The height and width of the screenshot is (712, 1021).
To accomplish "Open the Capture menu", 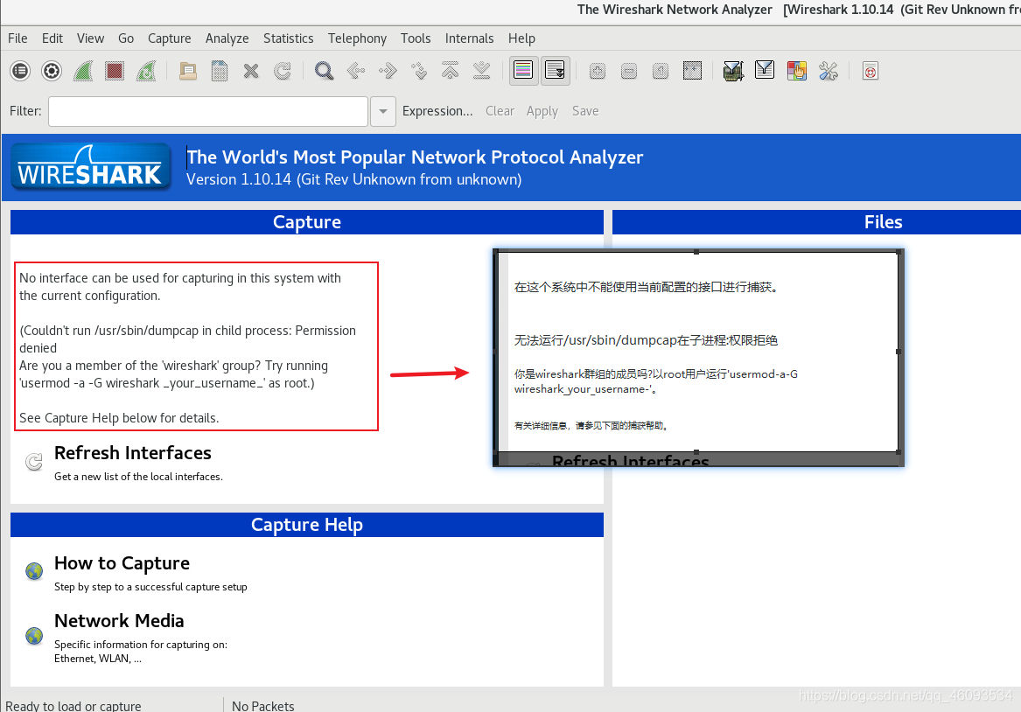I will click(x=170, y=38).
